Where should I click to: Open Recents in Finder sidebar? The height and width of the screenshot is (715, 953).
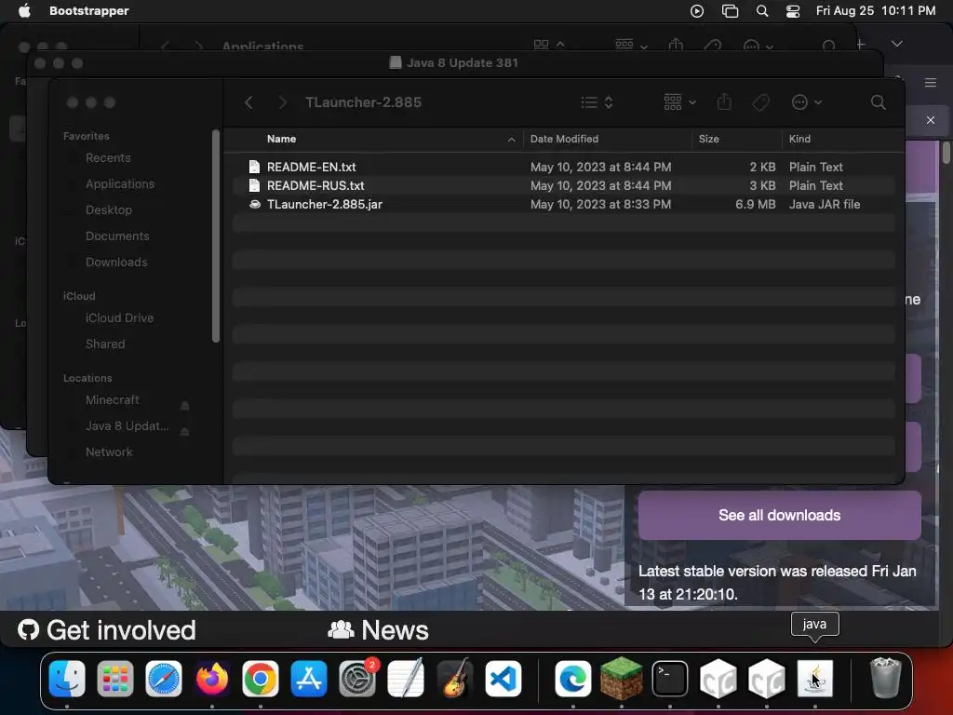[108, 157]
